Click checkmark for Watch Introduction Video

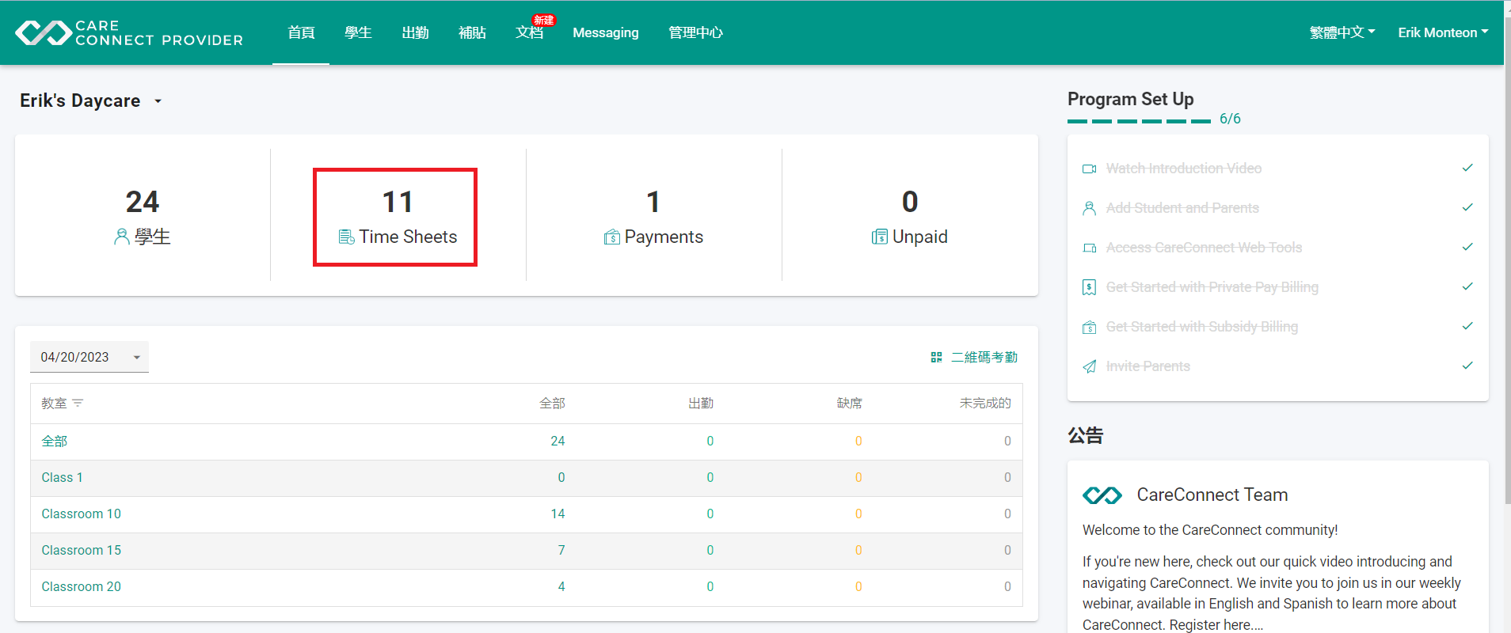click(1467, 168)
